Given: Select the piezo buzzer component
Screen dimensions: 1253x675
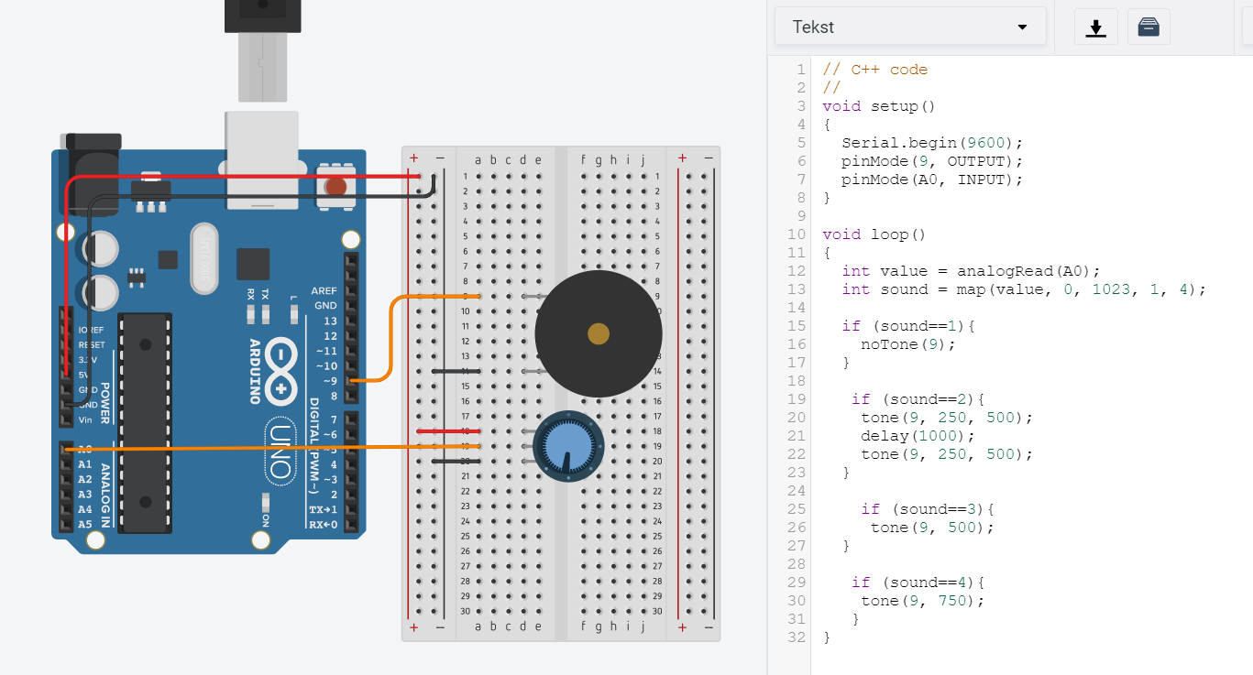Looking at the screenshot, I should [598, 333].
